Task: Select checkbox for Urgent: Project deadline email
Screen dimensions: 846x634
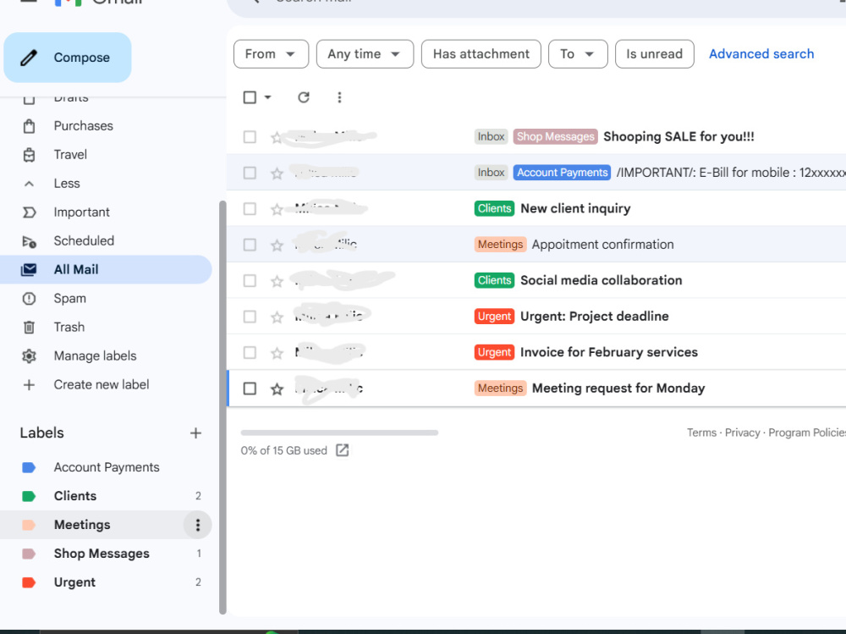Action: [x=250, y=317]
